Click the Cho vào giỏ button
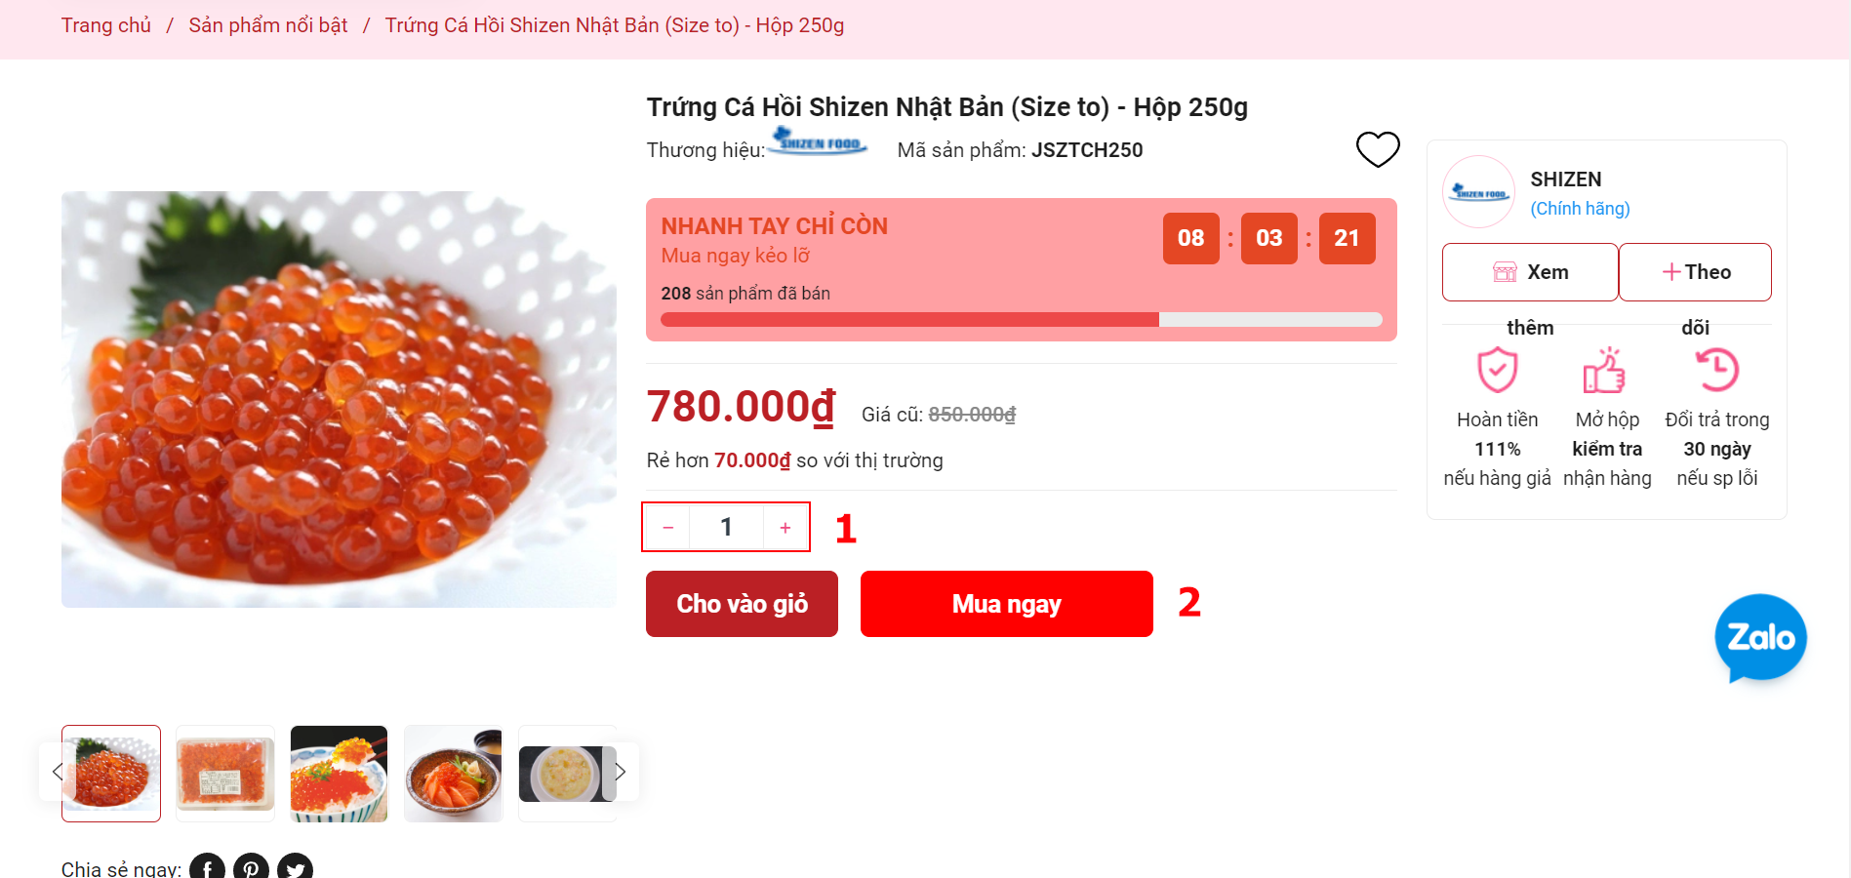Image resolution: width=1851 pixels, height=878 pixels. [742, 604]
